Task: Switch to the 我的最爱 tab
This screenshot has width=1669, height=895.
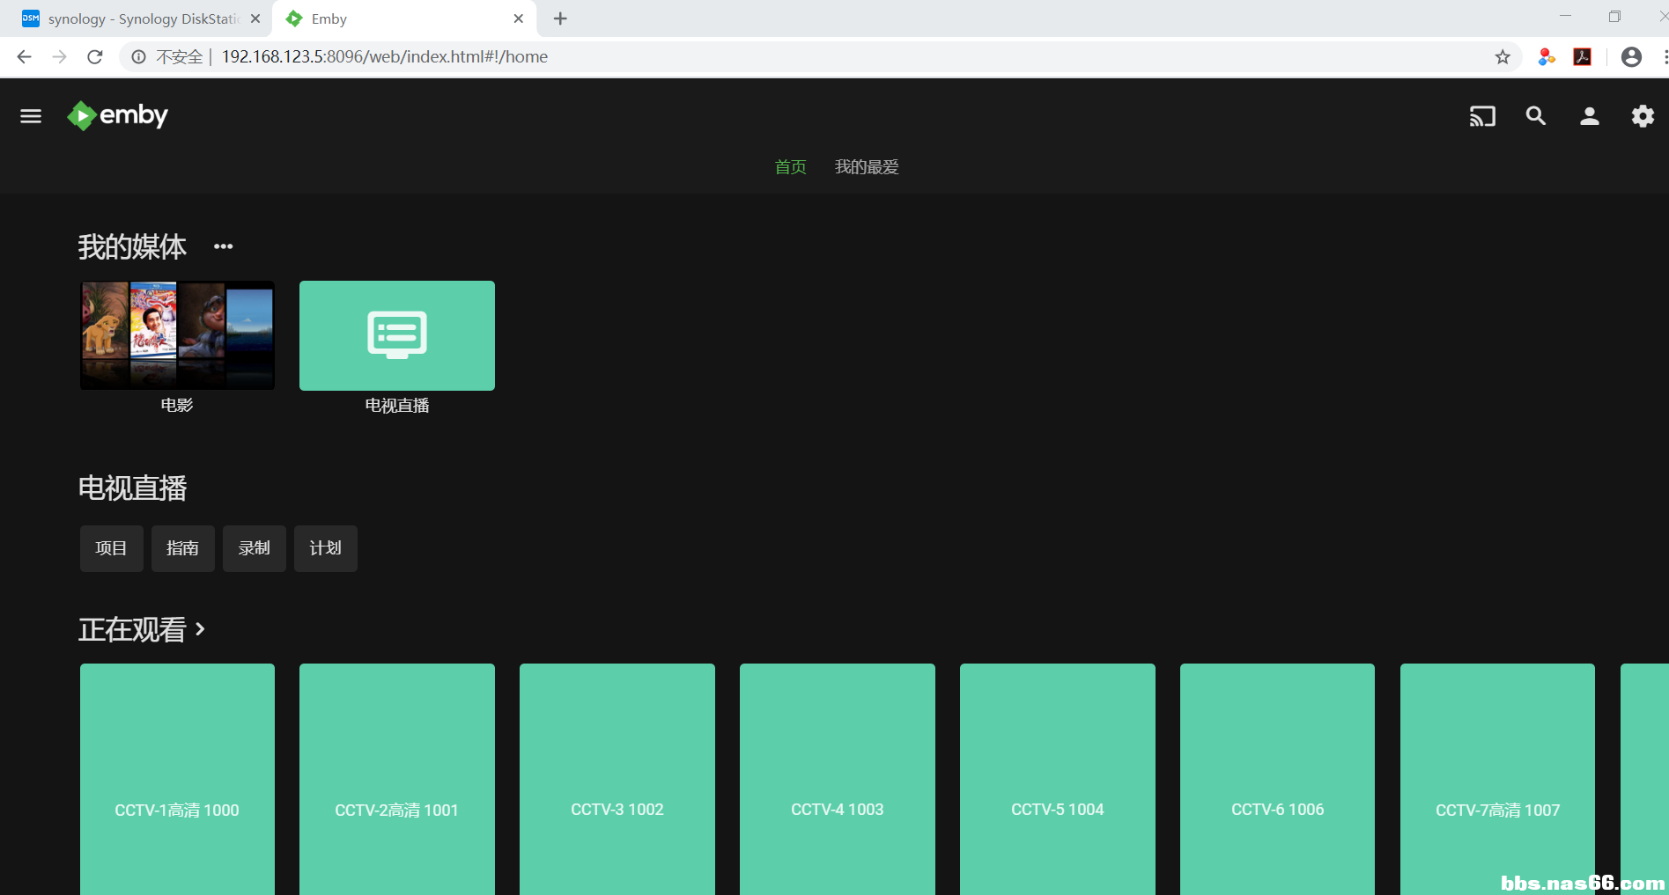Action: point(867,167)
